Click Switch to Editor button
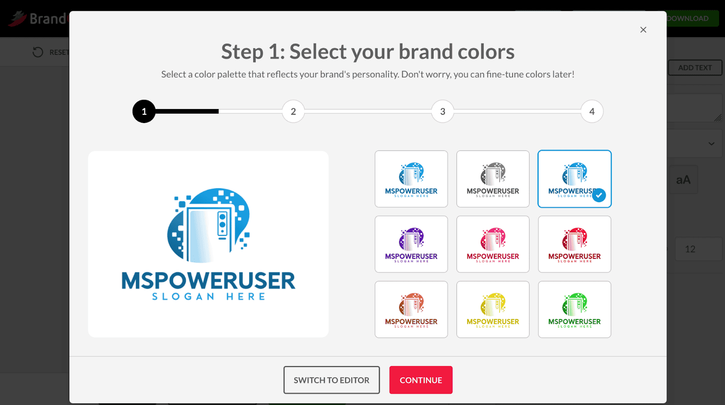Viewport: 725px width, 405px height. click(331, 380)
